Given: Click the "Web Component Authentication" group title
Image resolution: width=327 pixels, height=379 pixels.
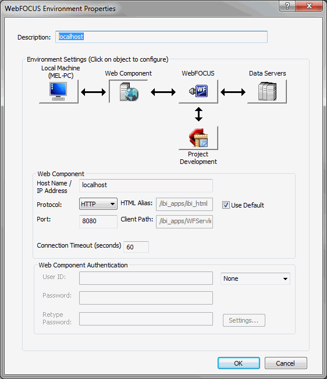Looking at the screenshot, I should click(x=83, y=265).
